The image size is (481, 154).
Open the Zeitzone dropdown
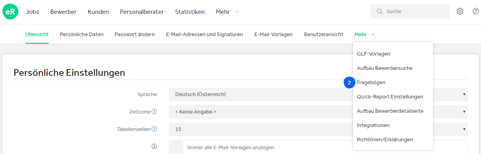tap(318, 112)
